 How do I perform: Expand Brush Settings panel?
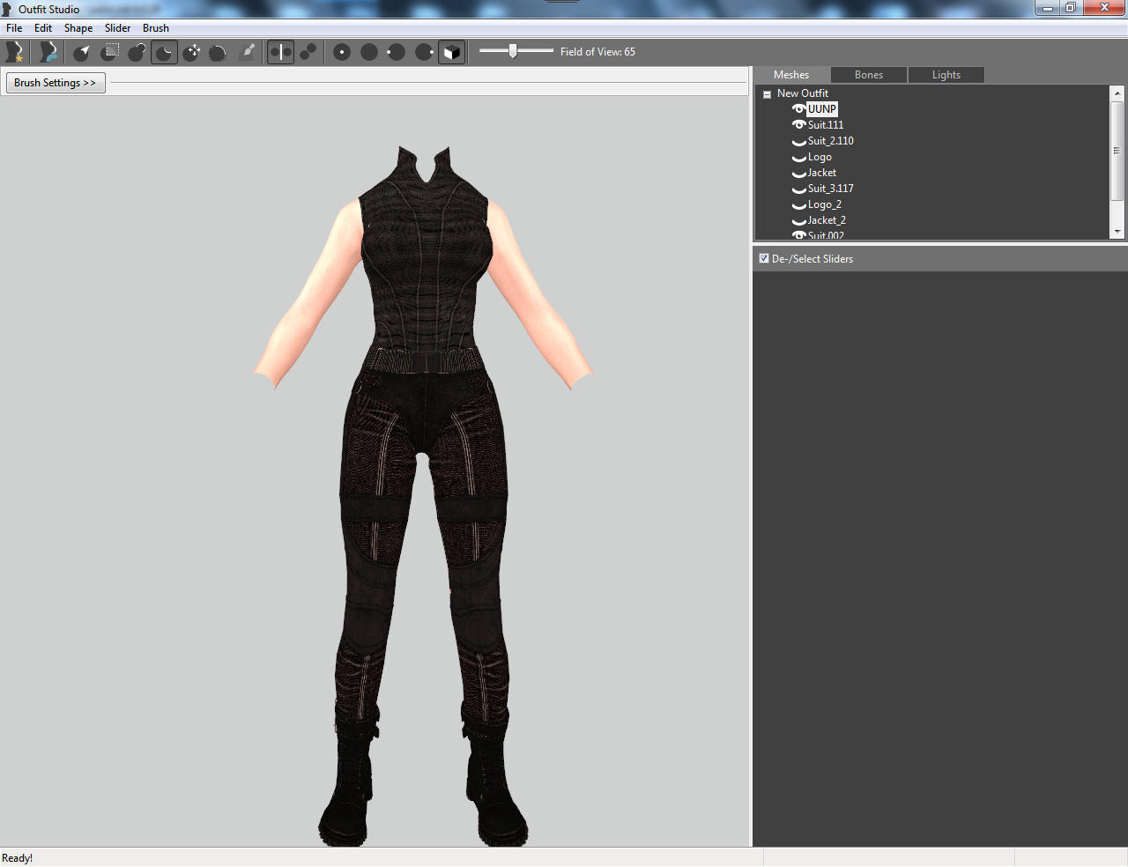coord(56,83)
